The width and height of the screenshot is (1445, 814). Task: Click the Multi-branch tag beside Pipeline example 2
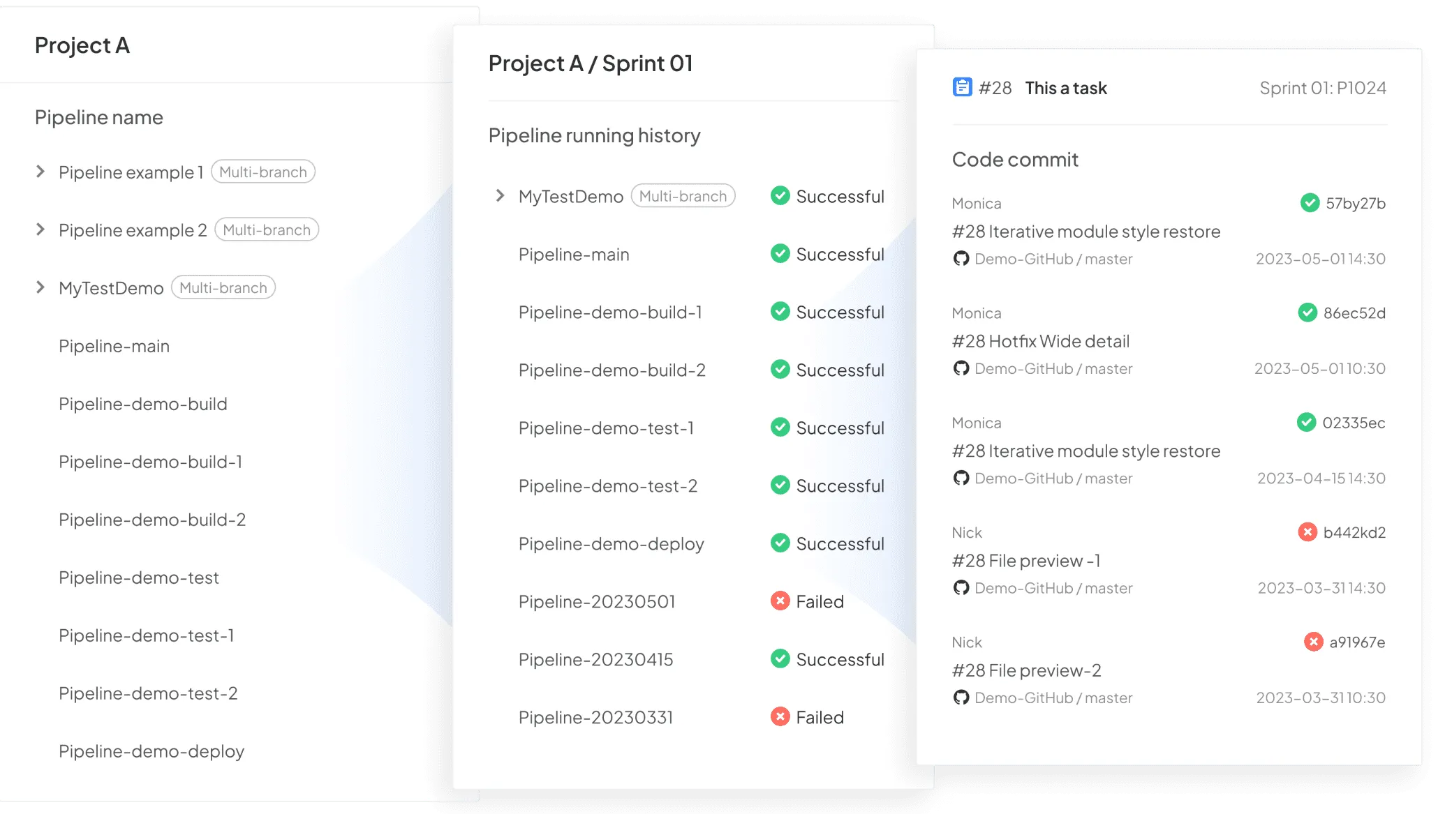point(267,229)
